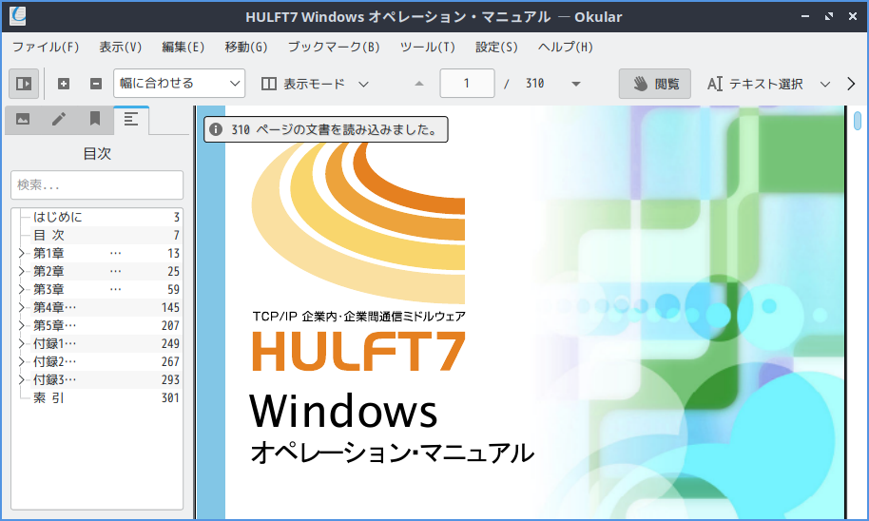Go to previous page with up arrow
The width and height of the screenshot is (869, 521).
(x=419, y=84)
